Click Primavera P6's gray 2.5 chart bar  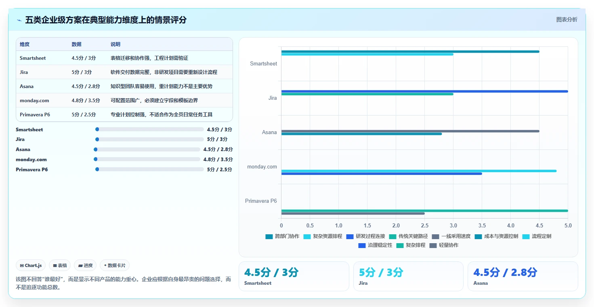(353, 213)
